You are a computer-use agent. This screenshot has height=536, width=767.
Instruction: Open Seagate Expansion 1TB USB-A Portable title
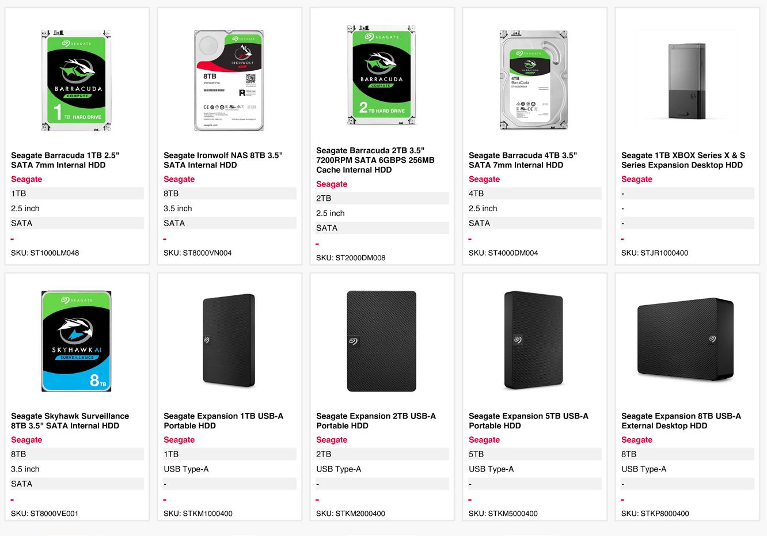pyautogui.click(x=223, y=421)
